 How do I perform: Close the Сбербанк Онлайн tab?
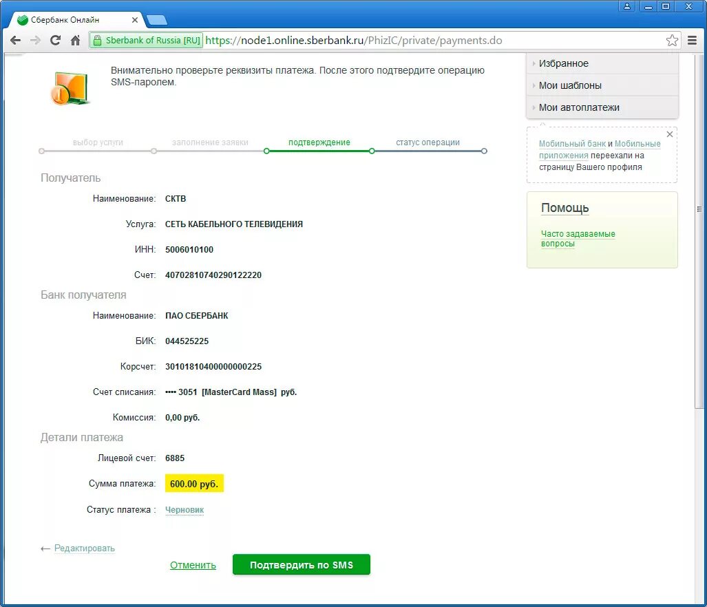(134, 20)
